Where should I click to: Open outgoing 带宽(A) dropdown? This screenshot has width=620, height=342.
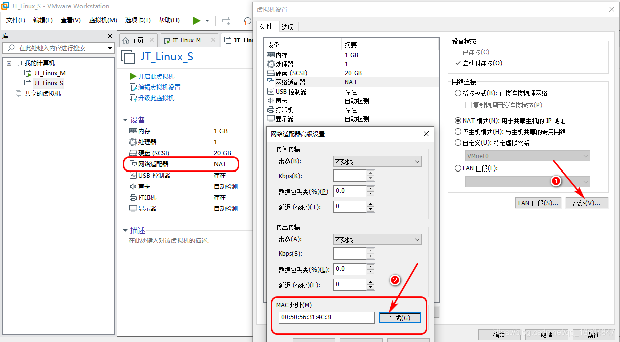[378, 240]
